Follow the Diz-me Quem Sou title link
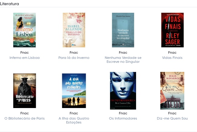 pyautogui.click(x=172, y=118)
